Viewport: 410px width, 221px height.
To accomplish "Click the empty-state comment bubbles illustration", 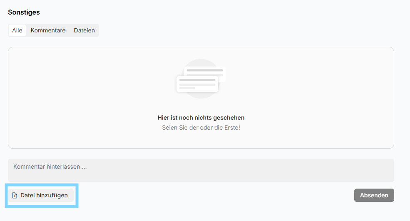I will tap(201, 79).
